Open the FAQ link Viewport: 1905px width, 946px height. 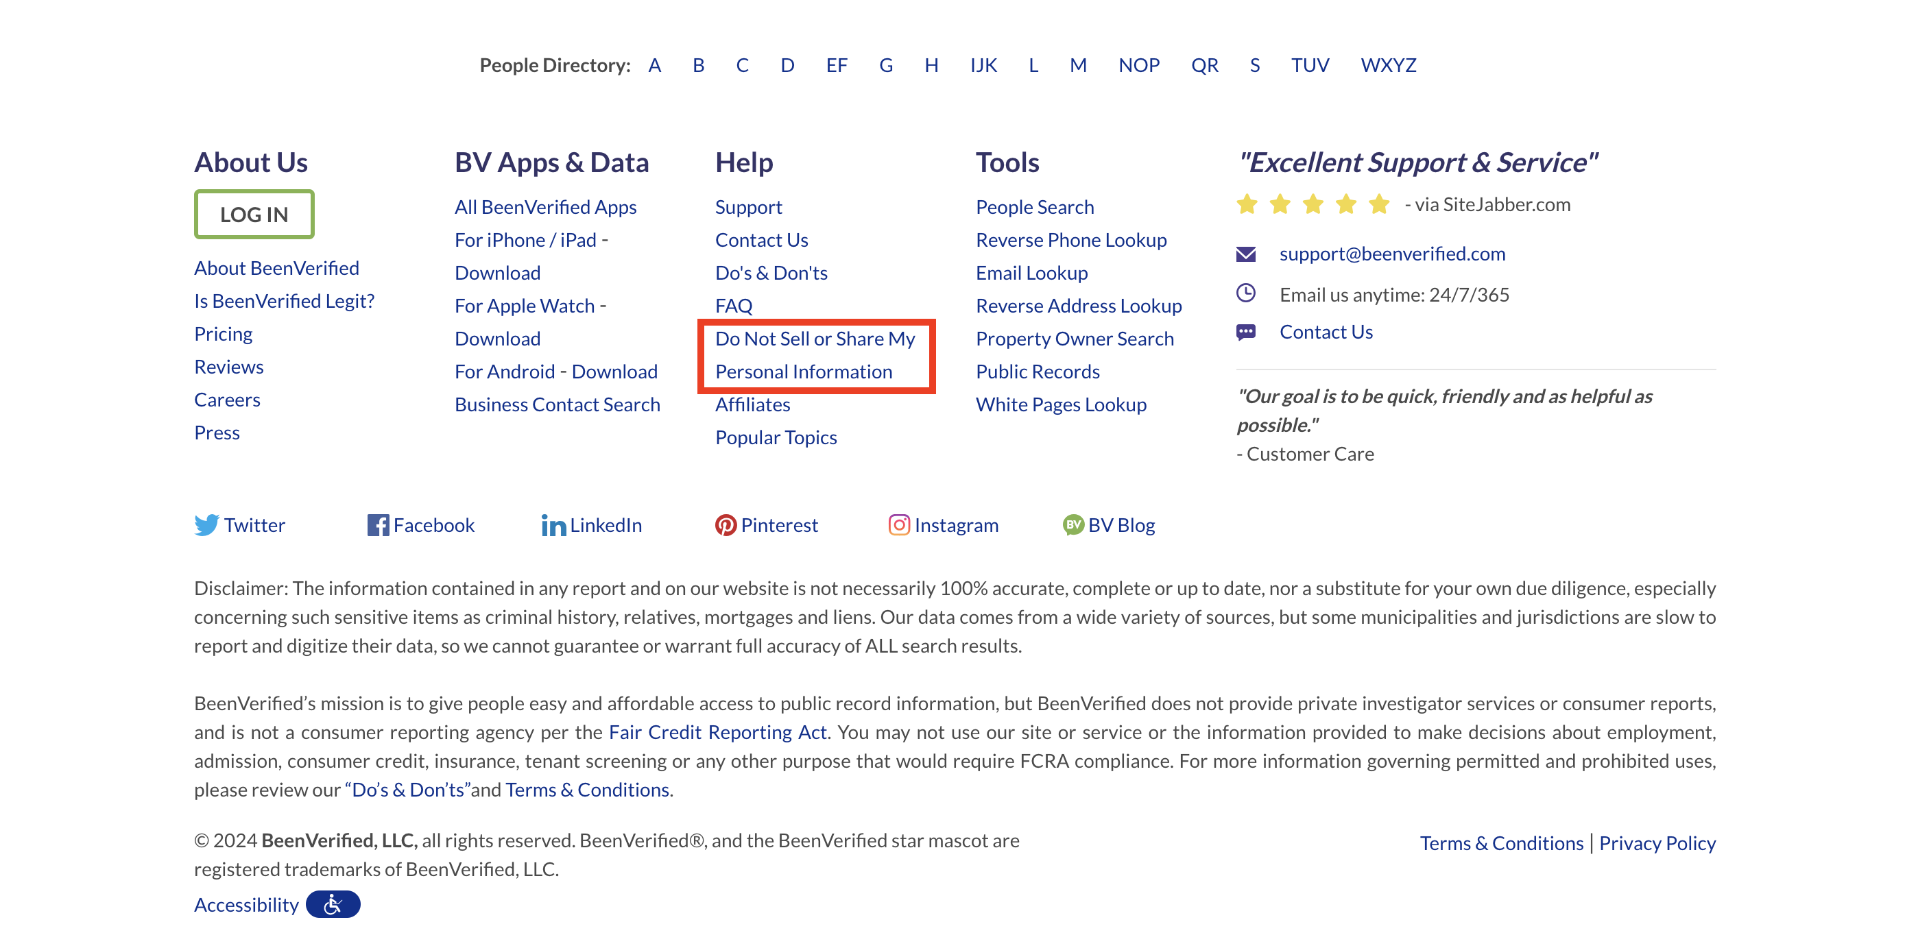(734, 306)
